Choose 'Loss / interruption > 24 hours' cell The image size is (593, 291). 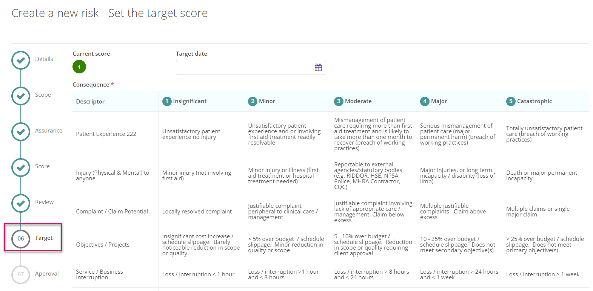pyautogui.click(x=459, y=274)
